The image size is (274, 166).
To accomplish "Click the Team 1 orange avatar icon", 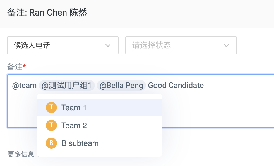I will (x=51, y=108).
